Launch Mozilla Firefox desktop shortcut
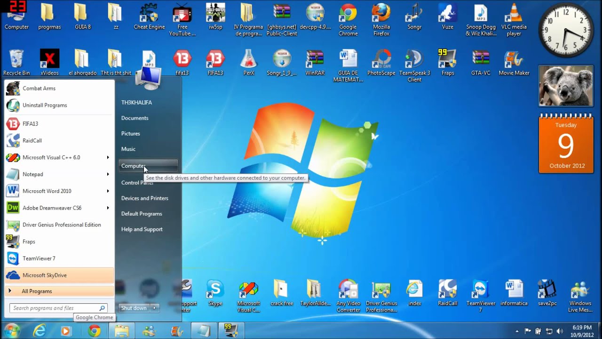This screenshot has height=339, width=602. (x=381, y=20)
